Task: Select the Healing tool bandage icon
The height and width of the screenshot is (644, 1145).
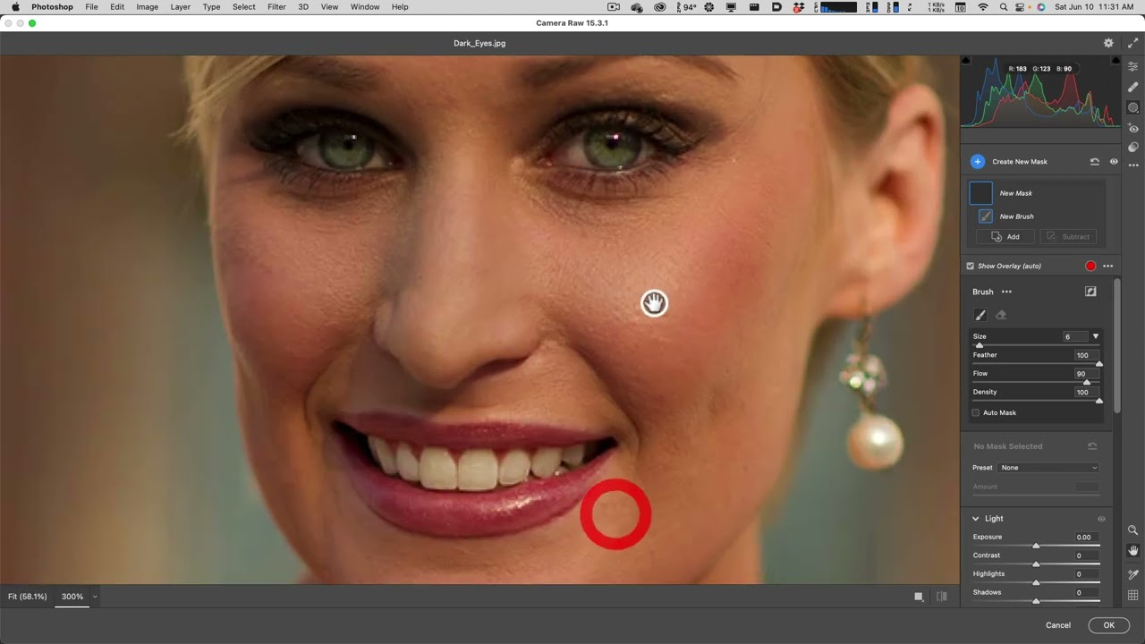Action: [1132, 87]
